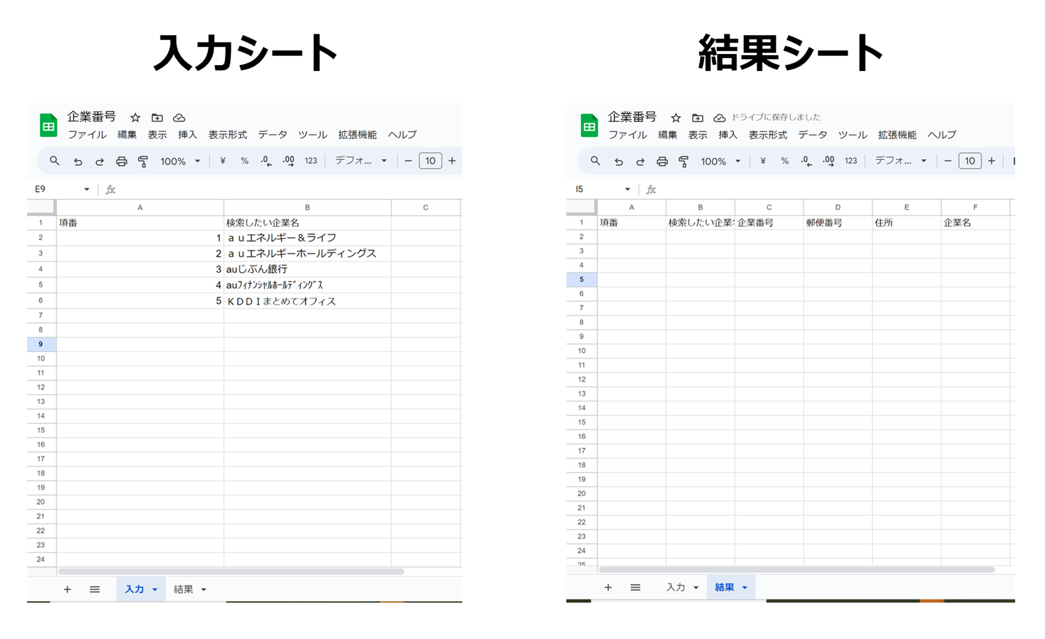The width and height of the screenshot is (1045, 639).
Task: Increase font size in the 入力シート toolbar
Action: [452, 161]
